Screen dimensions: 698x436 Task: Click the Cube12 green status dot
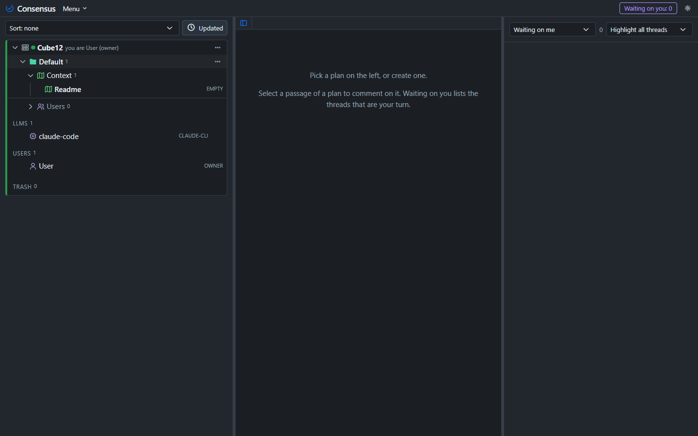point(33,47)
